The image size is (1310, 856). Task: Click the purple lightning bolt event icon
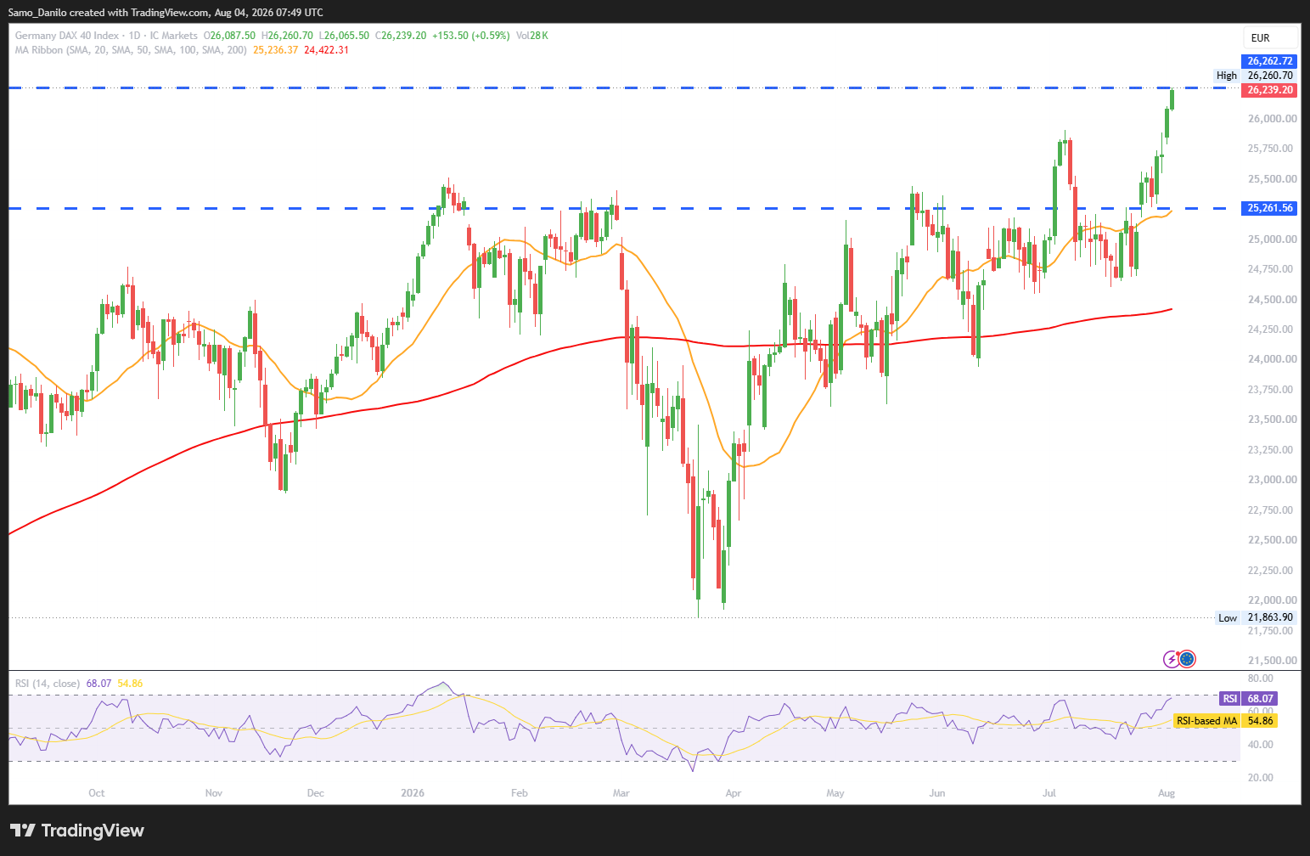click(1172, 658)
